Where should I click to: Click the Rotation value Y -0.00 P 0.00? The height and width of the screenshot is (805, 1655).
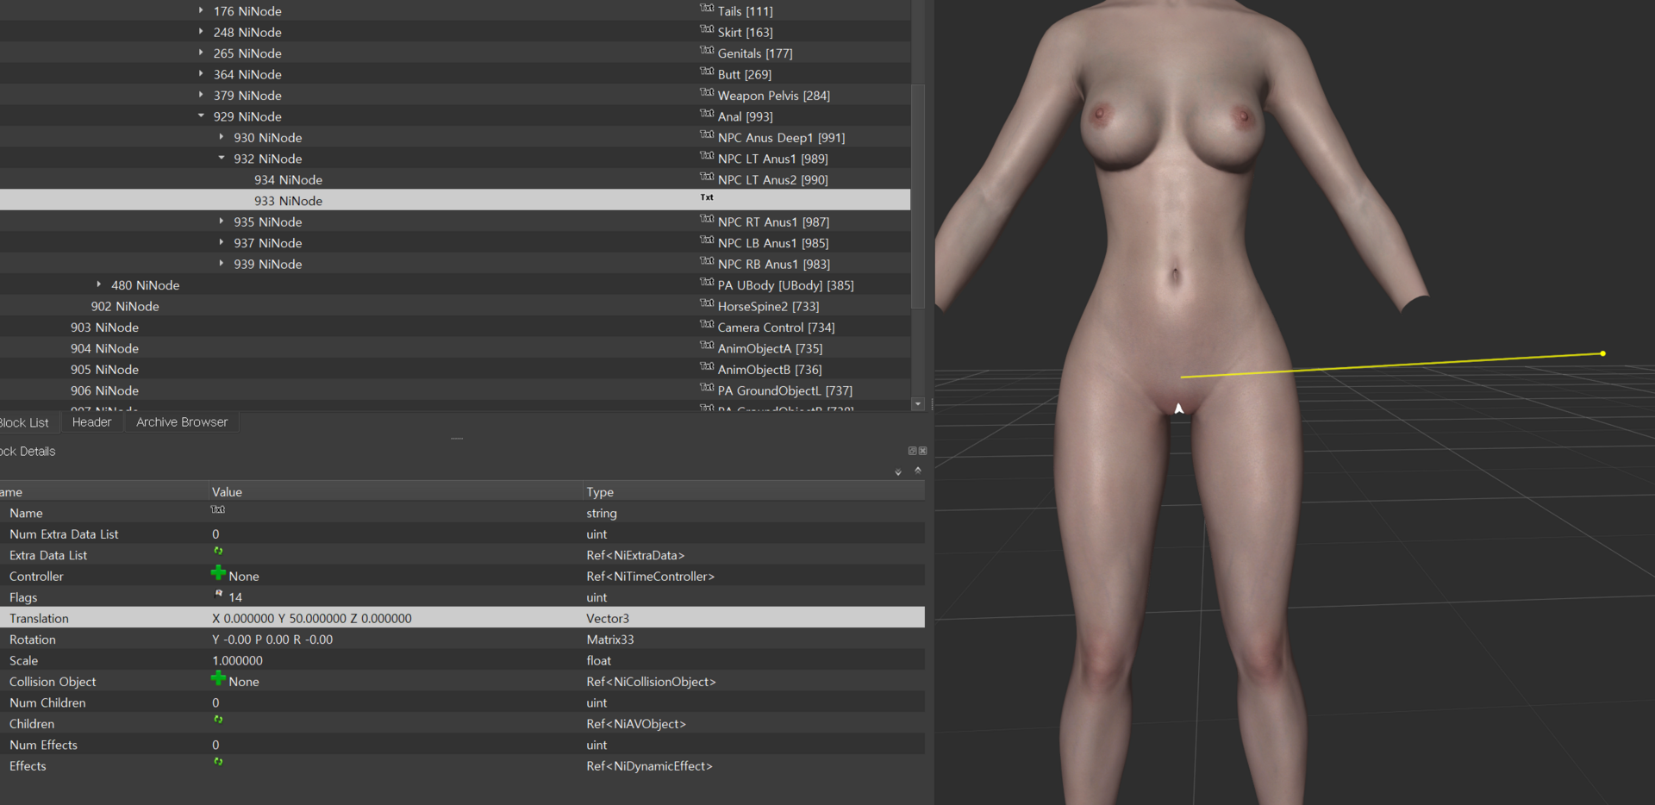[x=272, y=640]
